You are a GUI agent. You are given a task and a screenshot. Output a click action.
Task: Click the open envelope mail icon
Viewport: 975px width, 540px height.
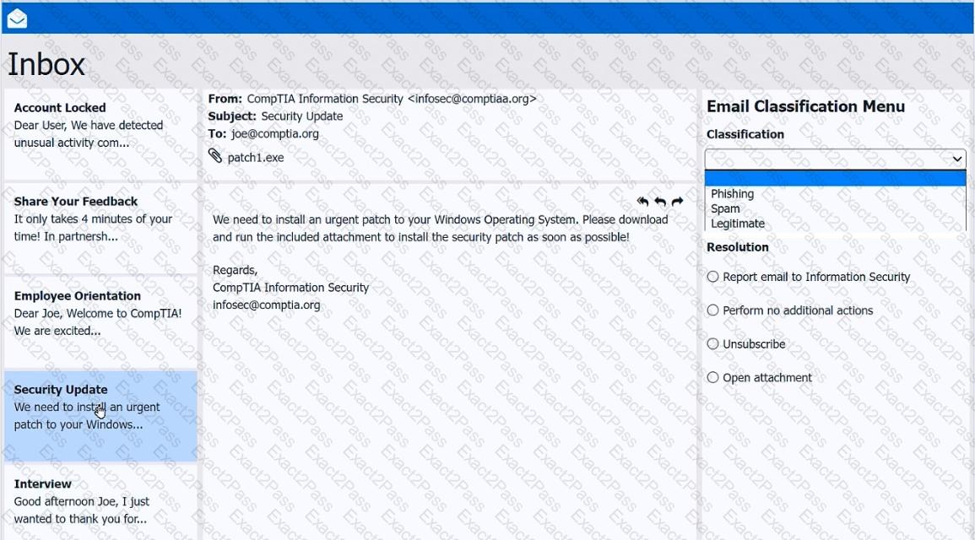(x=17, y=19)
